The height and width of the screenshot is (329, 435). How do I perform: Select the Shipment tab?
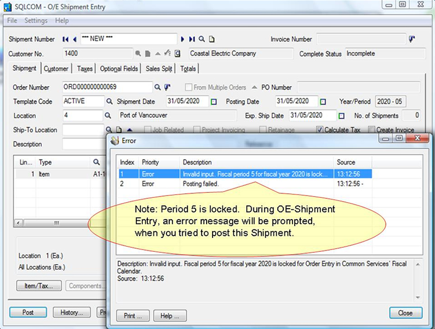pos(24,68)
